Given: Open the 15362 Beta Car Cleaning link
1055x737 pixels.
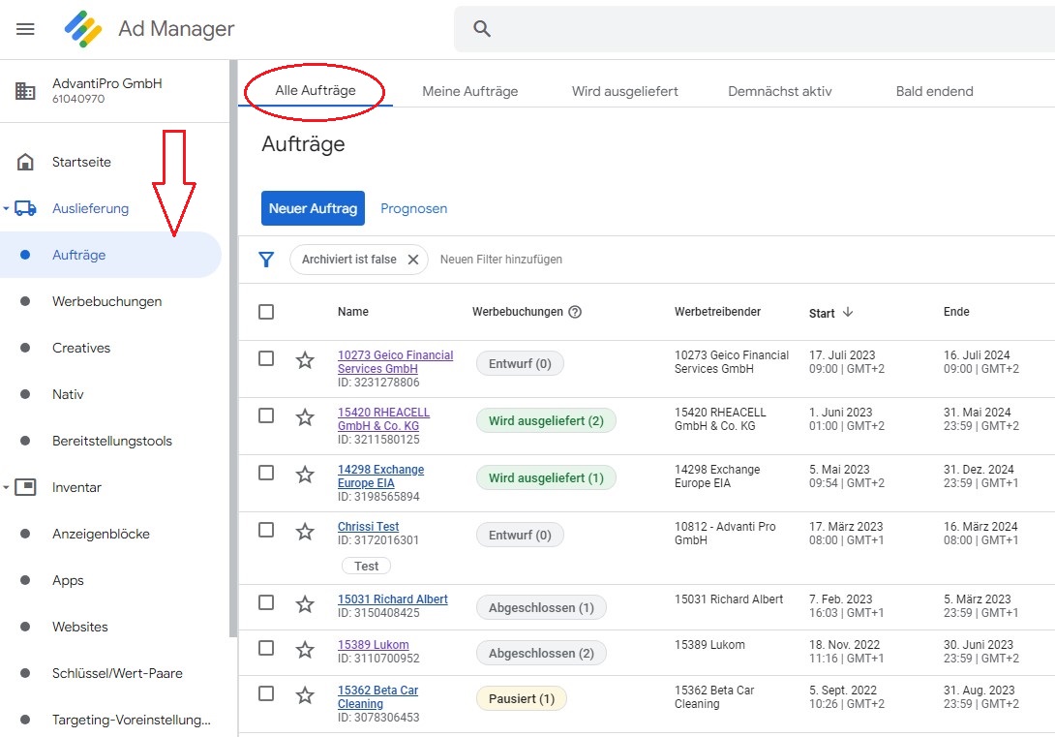Looking at the screenshot, I should (377, 696).
